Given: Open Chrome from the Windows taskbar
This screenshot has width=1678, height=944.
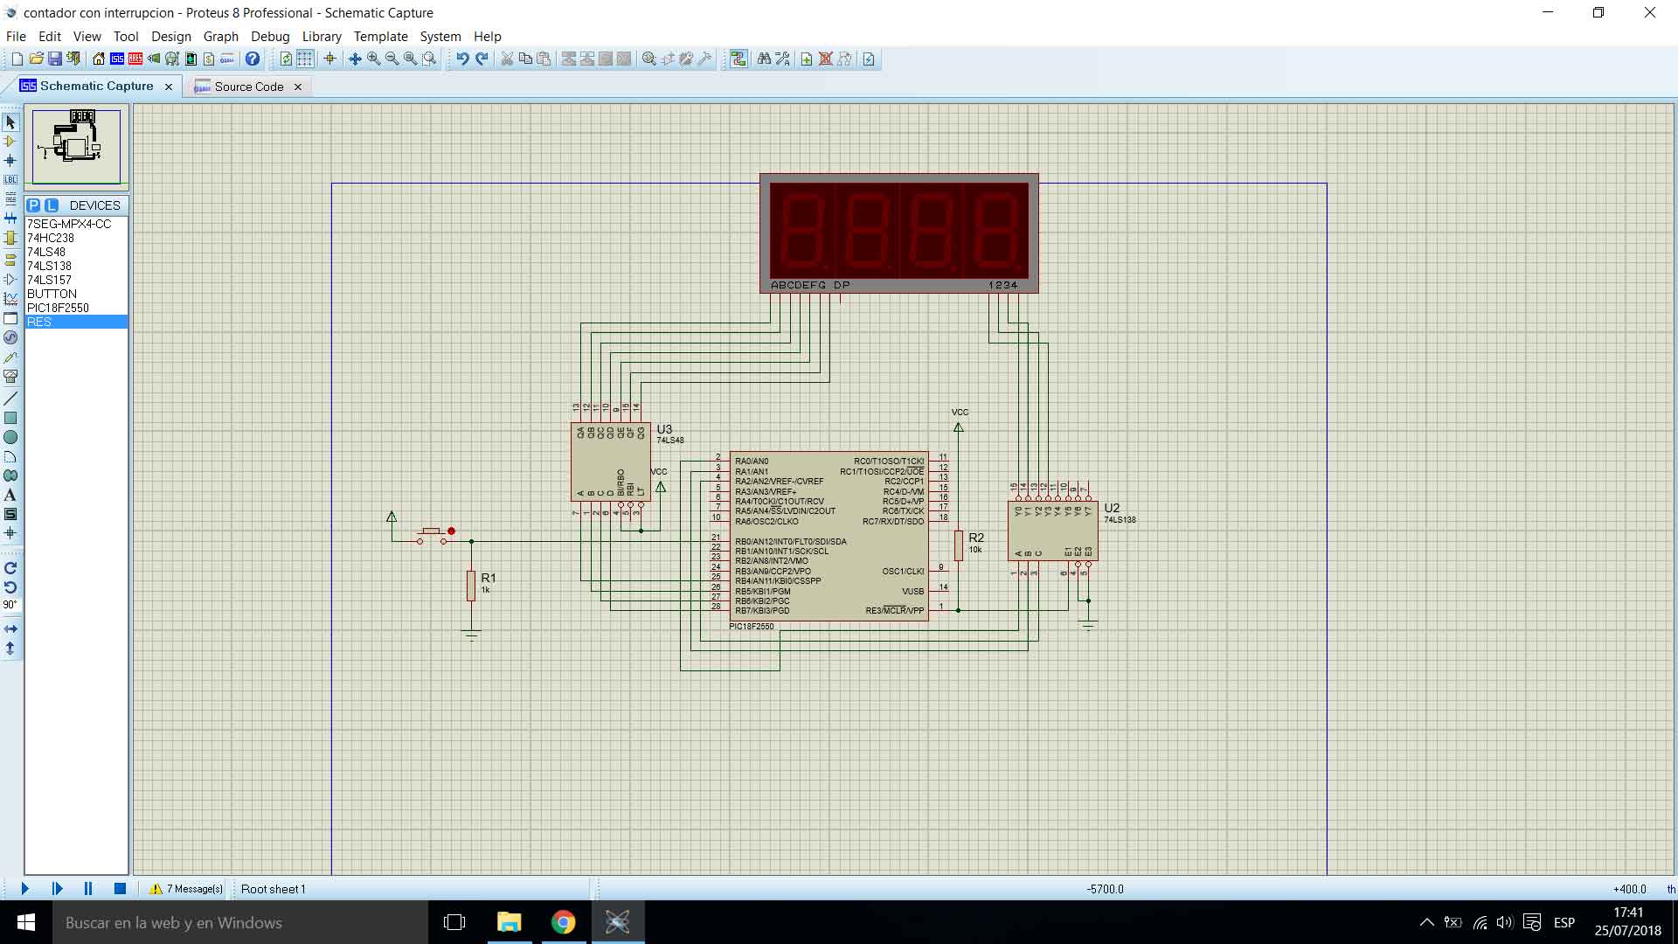Looking at the screenshot, I should pyautogui.click(x=564, y=922).
